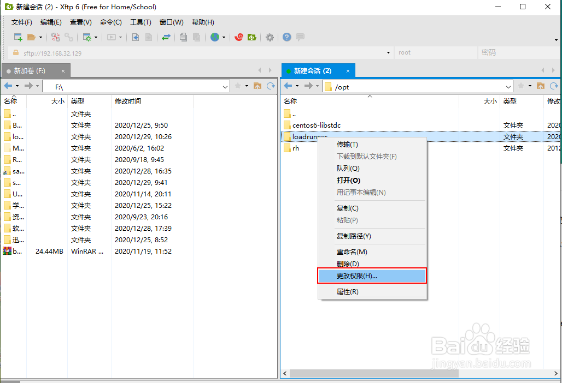Click the local pane Back arrow

(x=8, y=86)
